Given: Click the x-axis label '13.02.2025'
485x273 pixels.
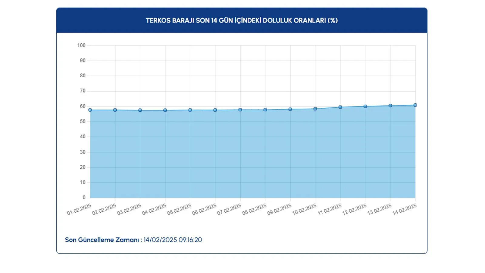Looking at the screenshot, I should [380, 209].
